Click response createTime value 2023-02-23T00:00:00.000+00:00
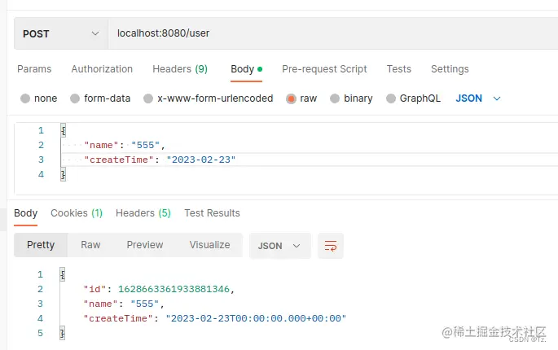Viewport: 558px width, 350px height. click(256, 318)
